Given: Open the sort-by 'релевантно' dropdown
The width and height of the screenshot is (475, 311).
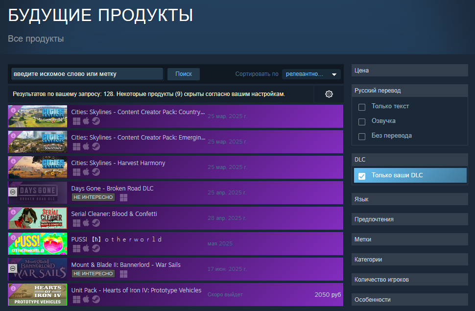Looking at the screenshot, I should (x=311, y=74).
